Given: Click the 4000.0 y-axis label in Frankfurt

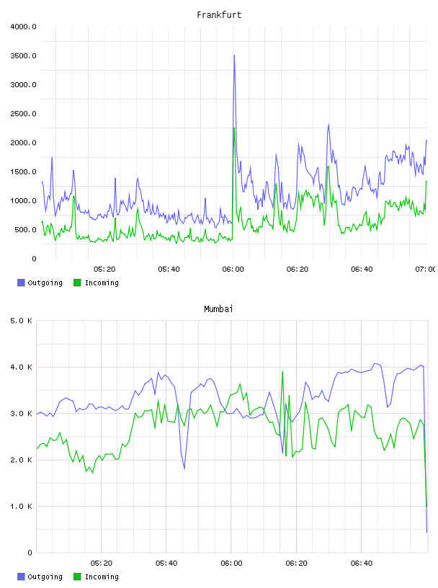Looking at the screenshot, I should point(23,27).
